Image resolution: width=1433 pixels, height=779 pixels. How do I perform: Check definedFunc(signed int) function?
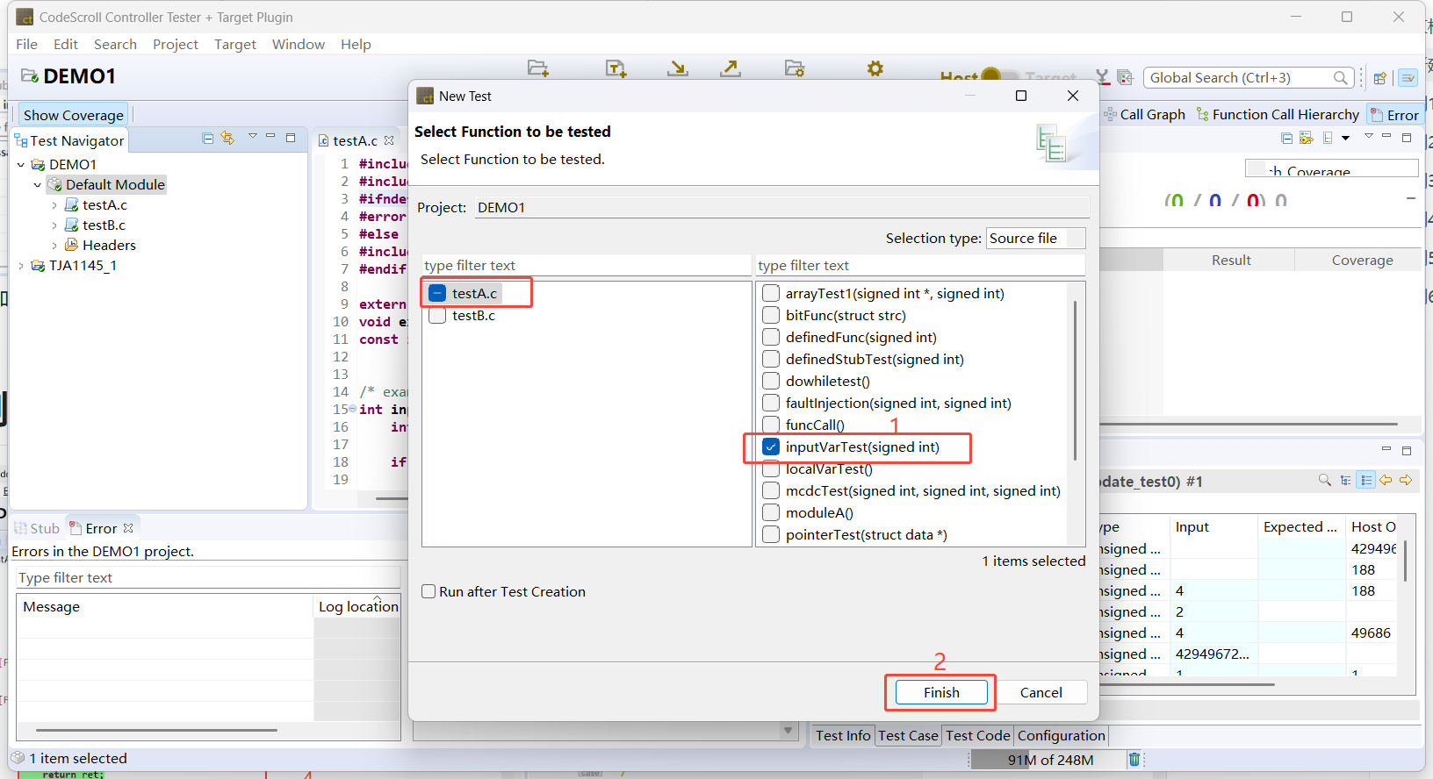(x=771, y=337)
